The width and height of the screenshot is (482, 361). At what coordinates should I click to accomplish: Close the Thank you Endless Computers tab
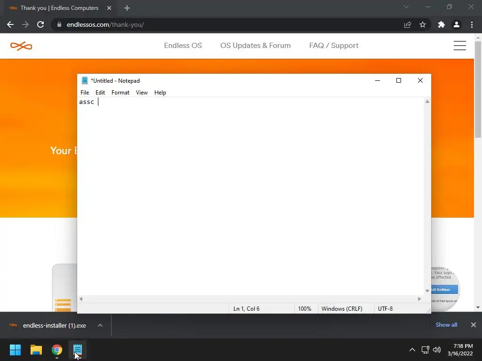[x=109, y=8]
